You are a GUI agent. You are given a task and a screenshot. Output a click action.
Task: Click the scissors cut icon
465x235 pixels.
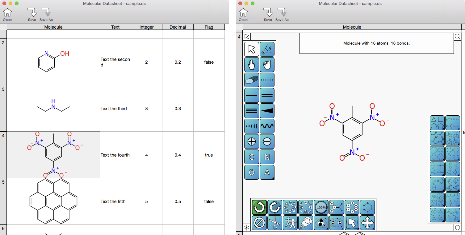point(274,223)
